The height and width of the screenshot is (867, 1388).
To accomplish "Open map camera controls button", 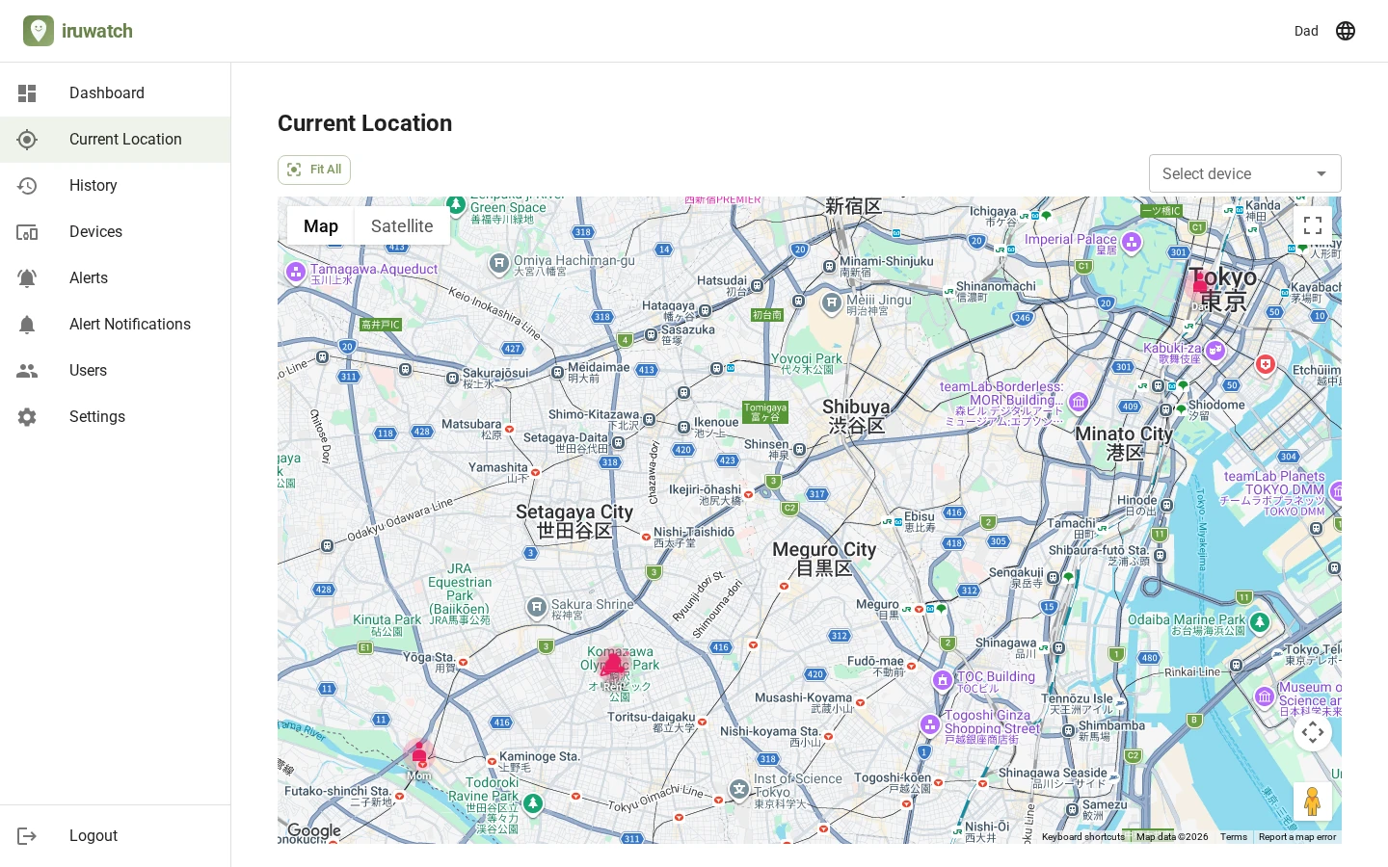I will (x=1313, y=732).
